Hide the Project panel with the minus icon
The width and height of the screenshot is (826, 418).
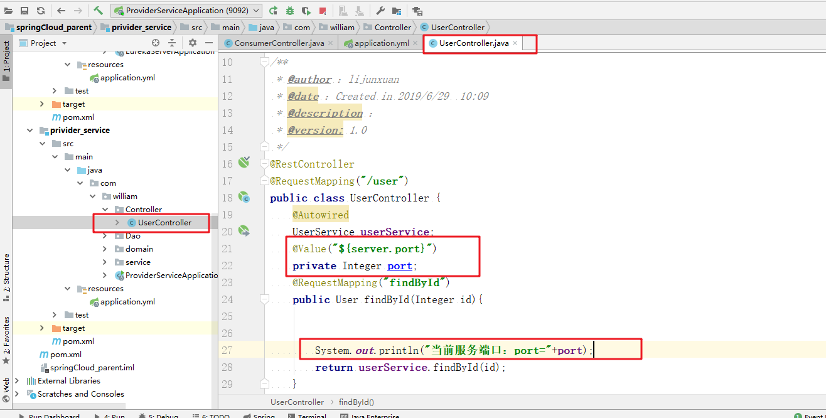(209, 43)
